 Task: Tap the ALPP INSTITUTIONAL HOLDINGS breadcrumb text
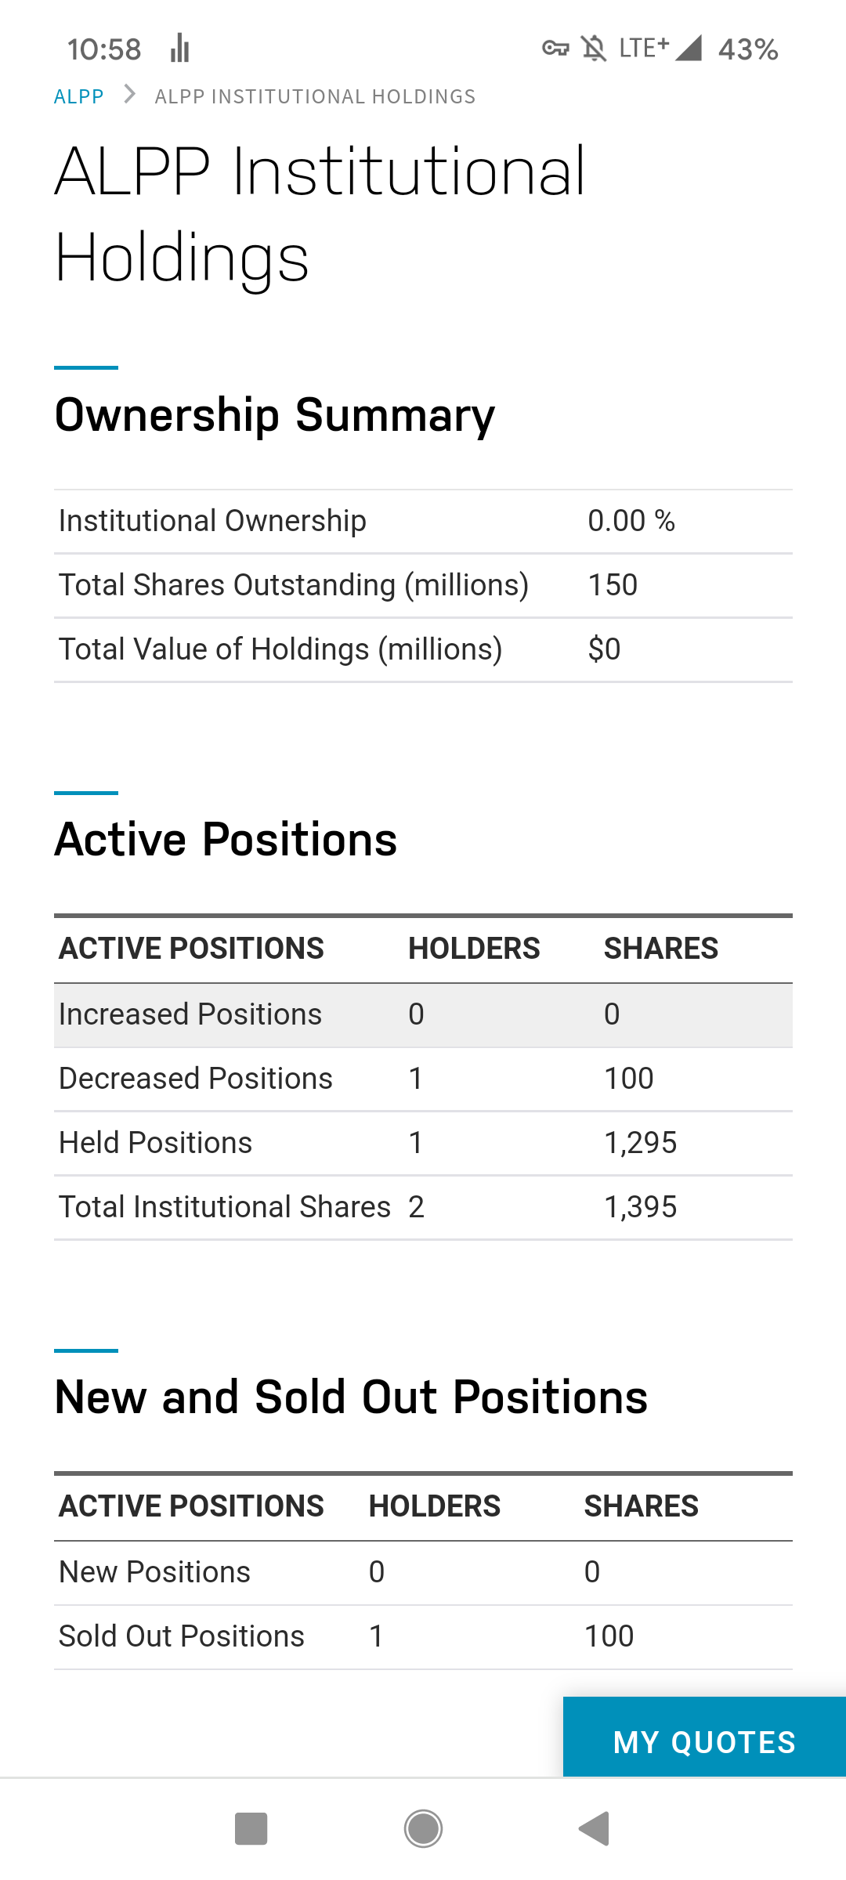click(315, 96)
